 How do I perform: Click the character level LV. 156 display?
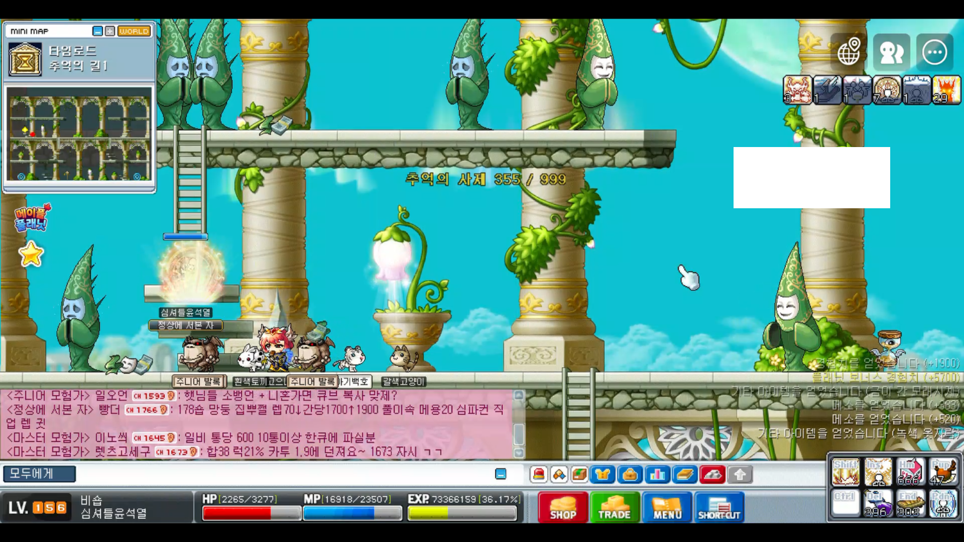[37, 507]
